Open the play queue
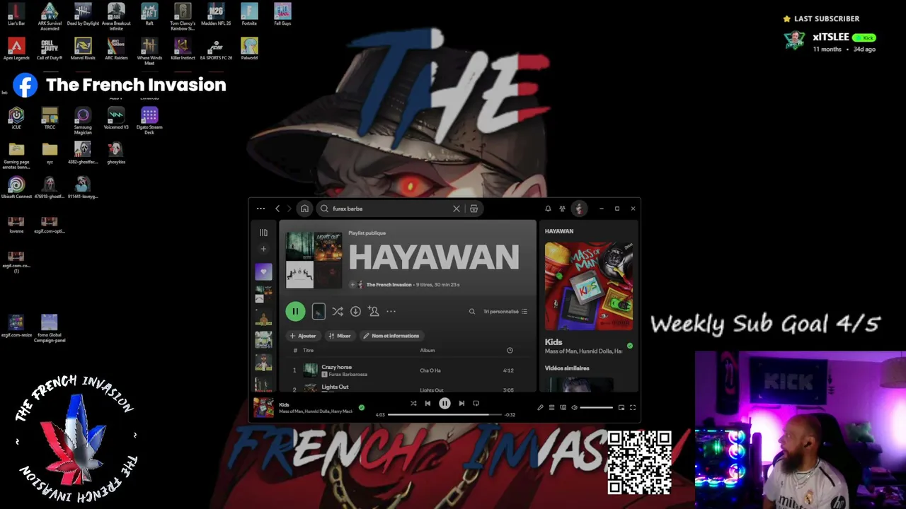Viewport: 906px width, 509px height. [551, 407]
